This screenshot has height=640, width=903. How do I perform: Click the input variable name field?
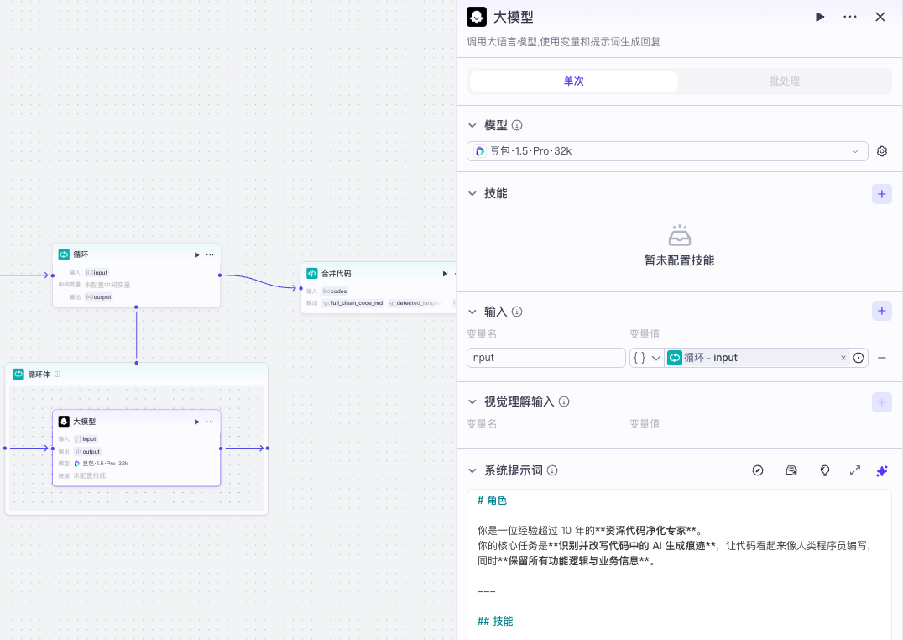click(x=545, y=358)
